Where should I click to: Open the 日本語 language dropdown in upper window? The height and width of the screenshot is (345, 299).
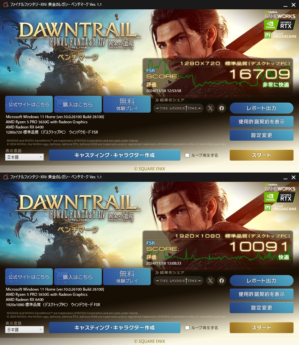(24, 157)
